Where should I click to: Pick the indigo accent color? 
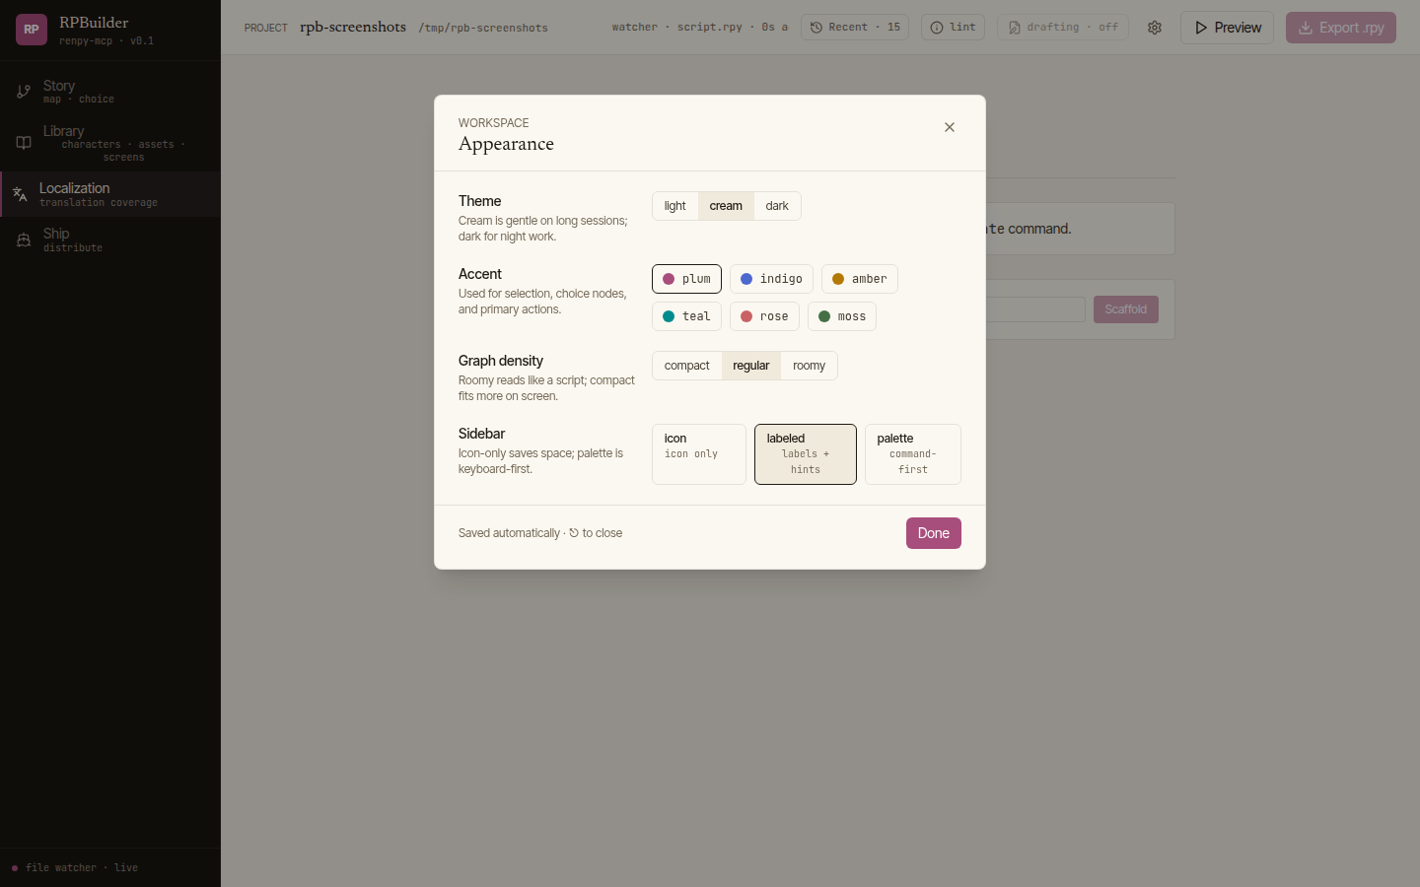coord(771,279)
